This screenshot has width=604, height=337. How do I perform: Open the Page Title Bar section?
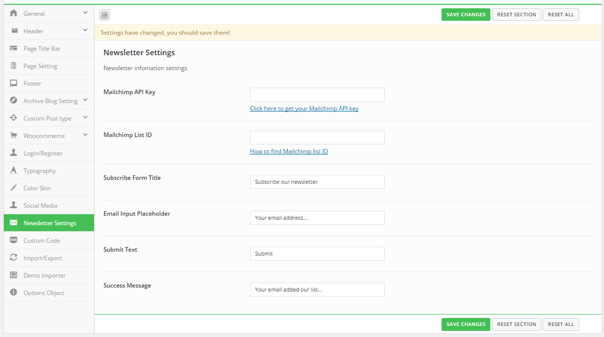(49, 48)
